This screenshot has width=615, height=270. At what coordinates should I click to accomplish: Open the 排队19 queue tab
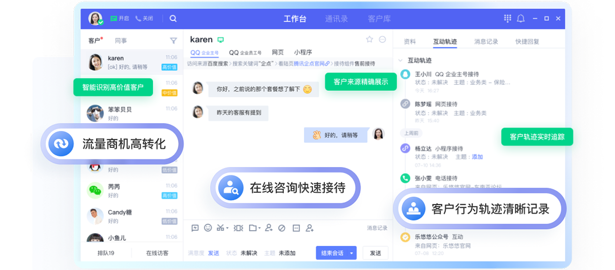106,253
